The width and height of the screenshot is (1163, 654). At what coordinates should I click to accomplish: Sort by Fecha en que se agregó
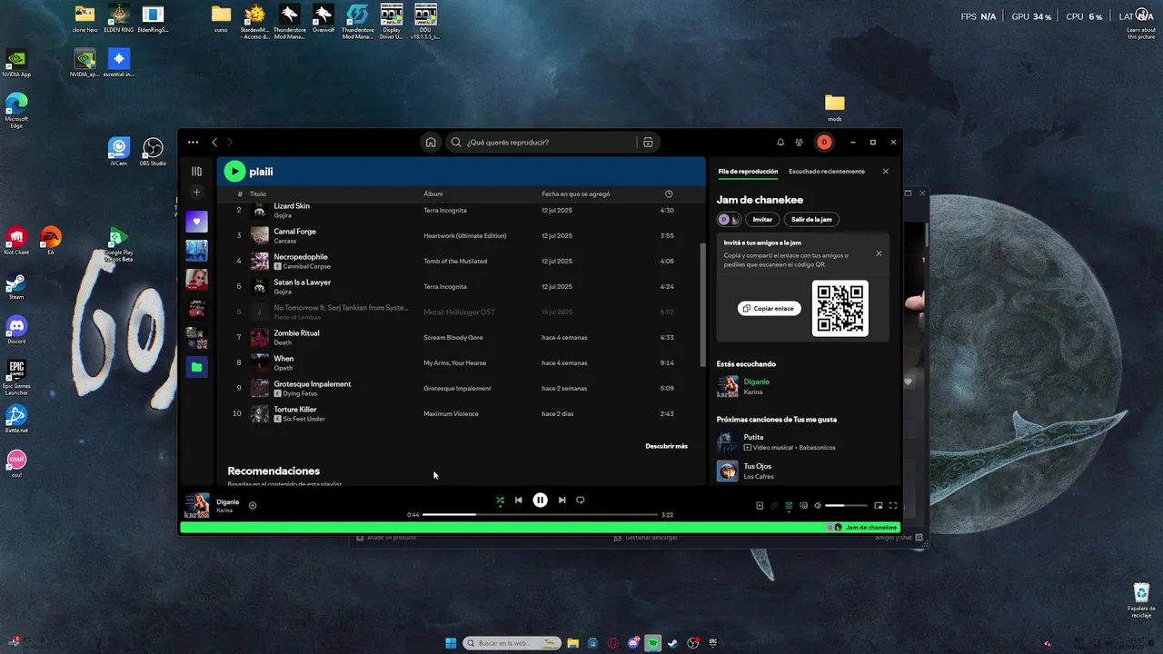click(x=576, y=193)
